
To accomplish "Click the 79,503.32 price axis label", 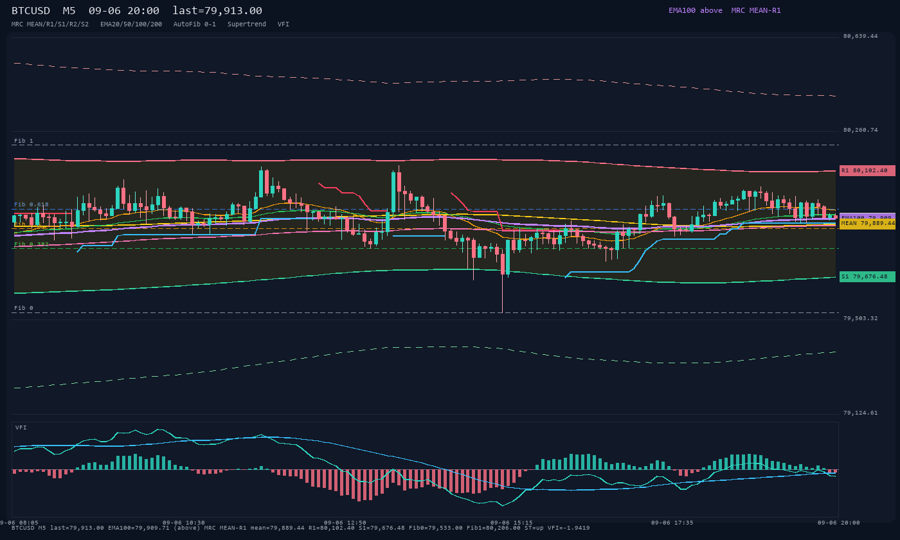I will click(x=860, y=318).
